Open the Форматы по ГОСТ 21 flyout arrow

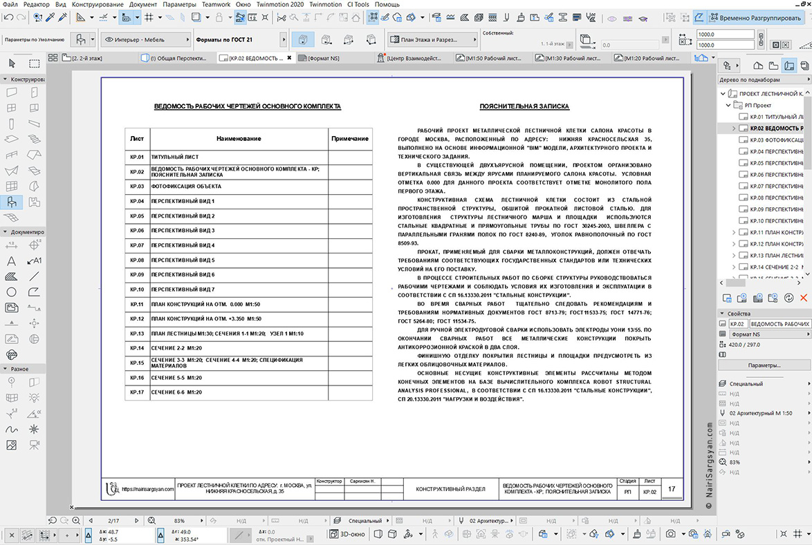(x=284, y=39)
